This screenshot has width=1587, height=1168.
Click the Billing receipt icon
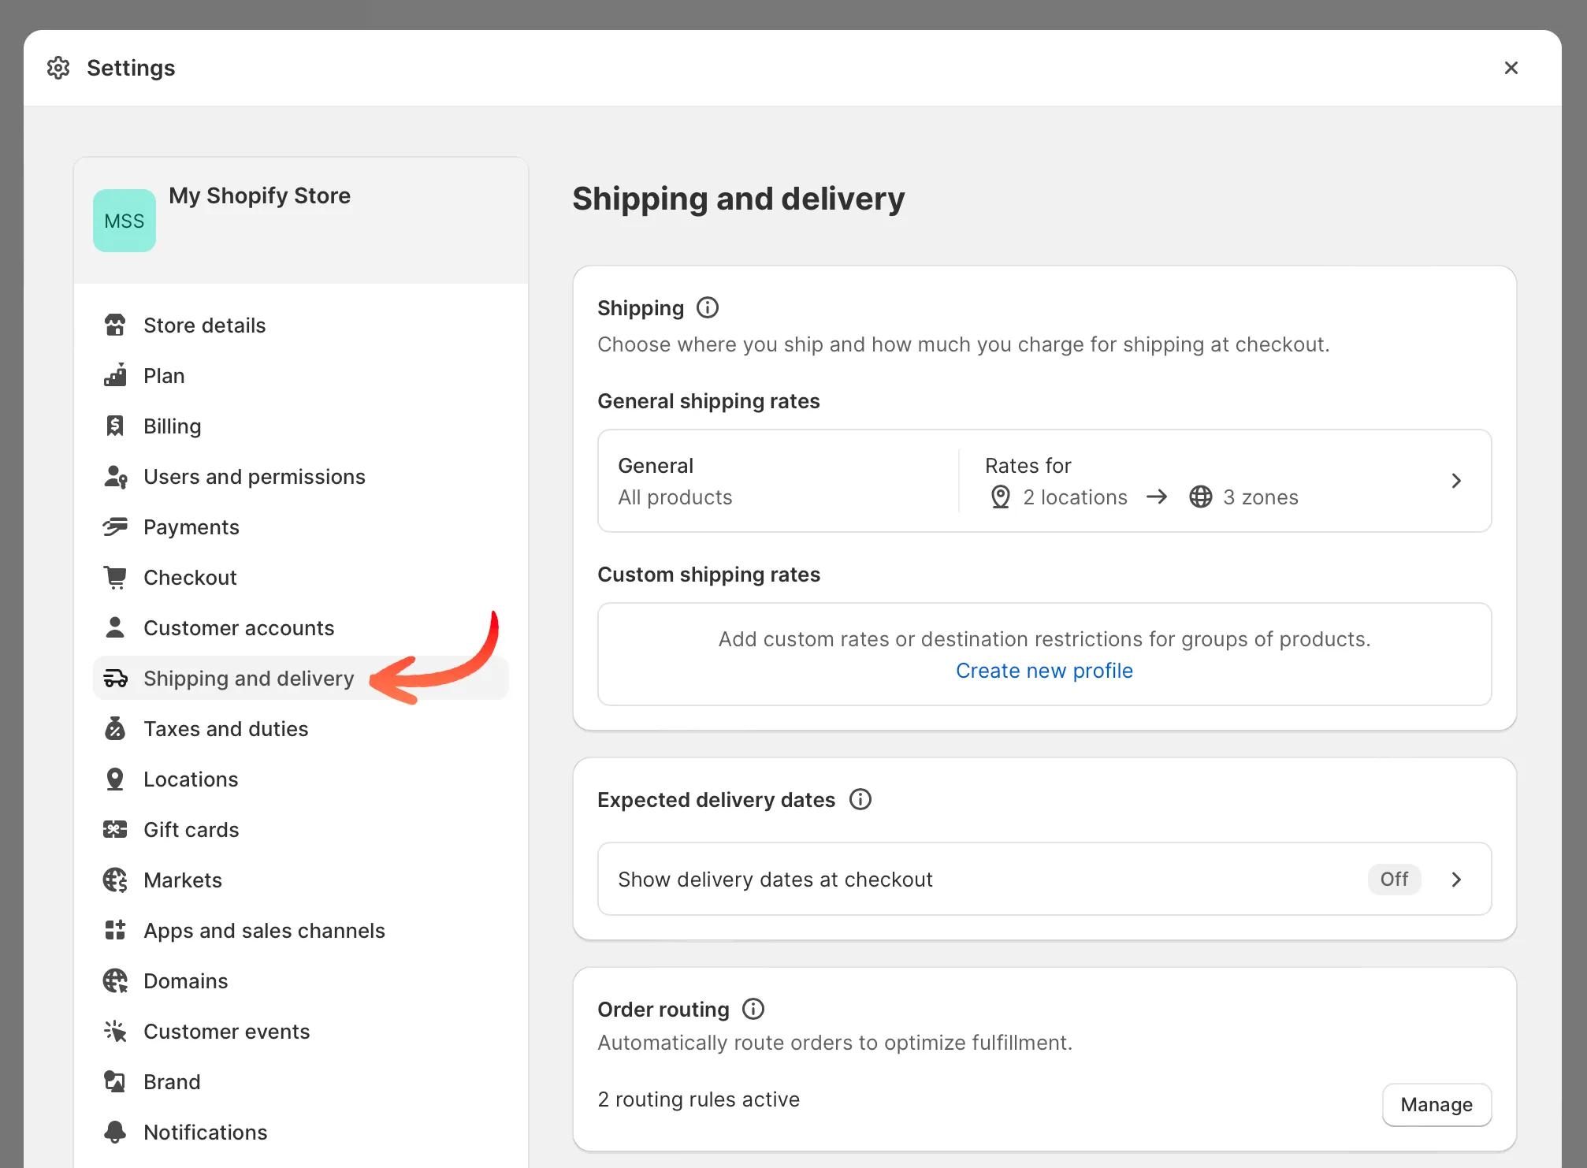[x=115, y=426]
